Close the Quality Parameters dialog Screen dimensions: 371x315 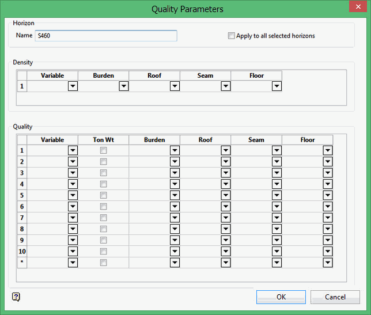pos(357,9)
